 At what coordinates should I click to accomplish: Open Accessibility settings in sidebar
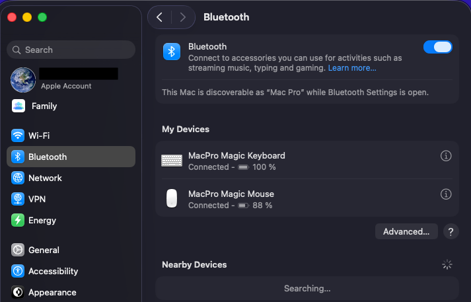click(x=71, y=271)
